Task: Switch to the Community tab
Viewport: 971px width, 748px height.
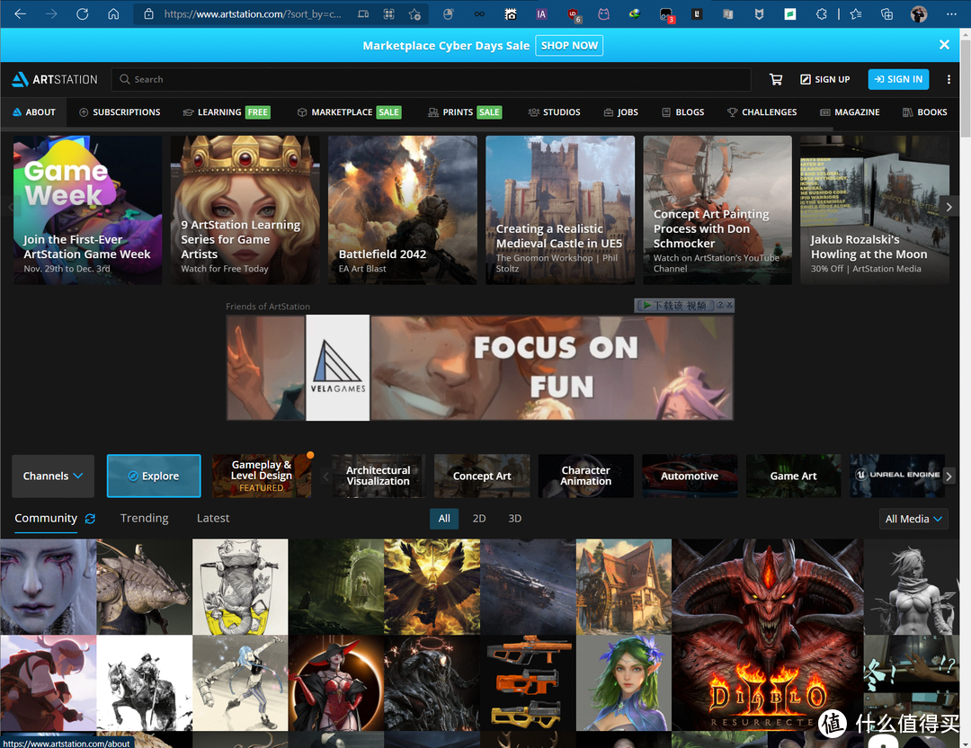Action: pyautogui.click(x=46, y=518)
